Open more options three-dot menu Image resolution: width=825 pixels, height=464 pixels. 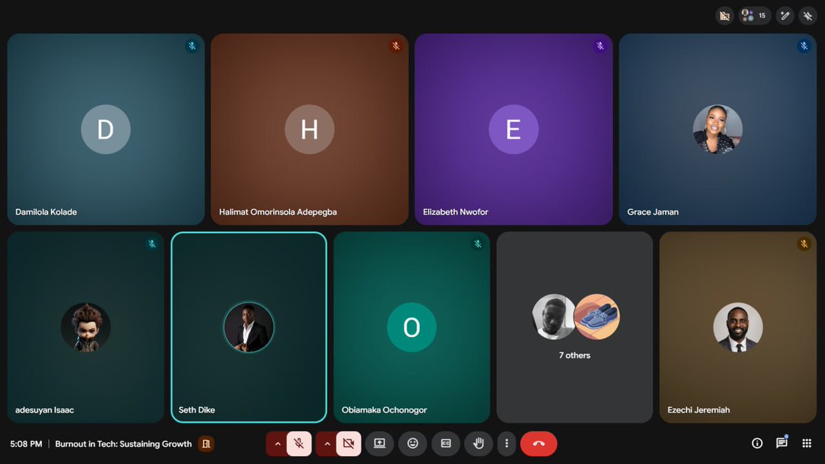tap(507, 444)
